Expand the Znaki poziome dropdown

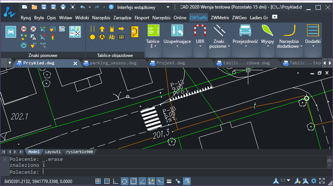coord(219,35)
